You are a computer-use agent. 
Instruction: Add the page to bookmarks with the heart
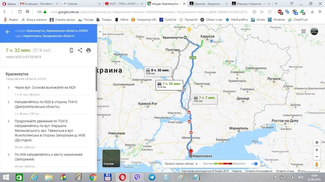269,12
